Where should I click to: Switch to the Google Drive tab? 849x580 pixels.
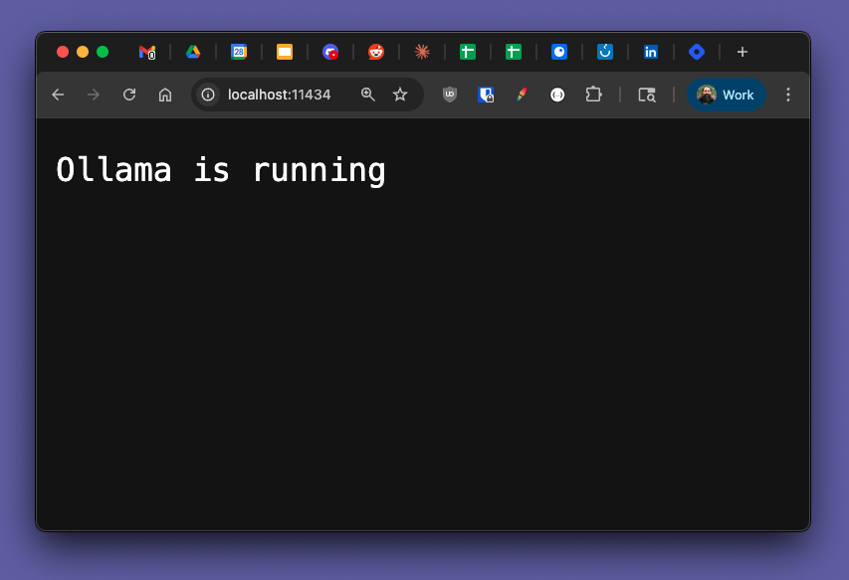pos(193,52)
